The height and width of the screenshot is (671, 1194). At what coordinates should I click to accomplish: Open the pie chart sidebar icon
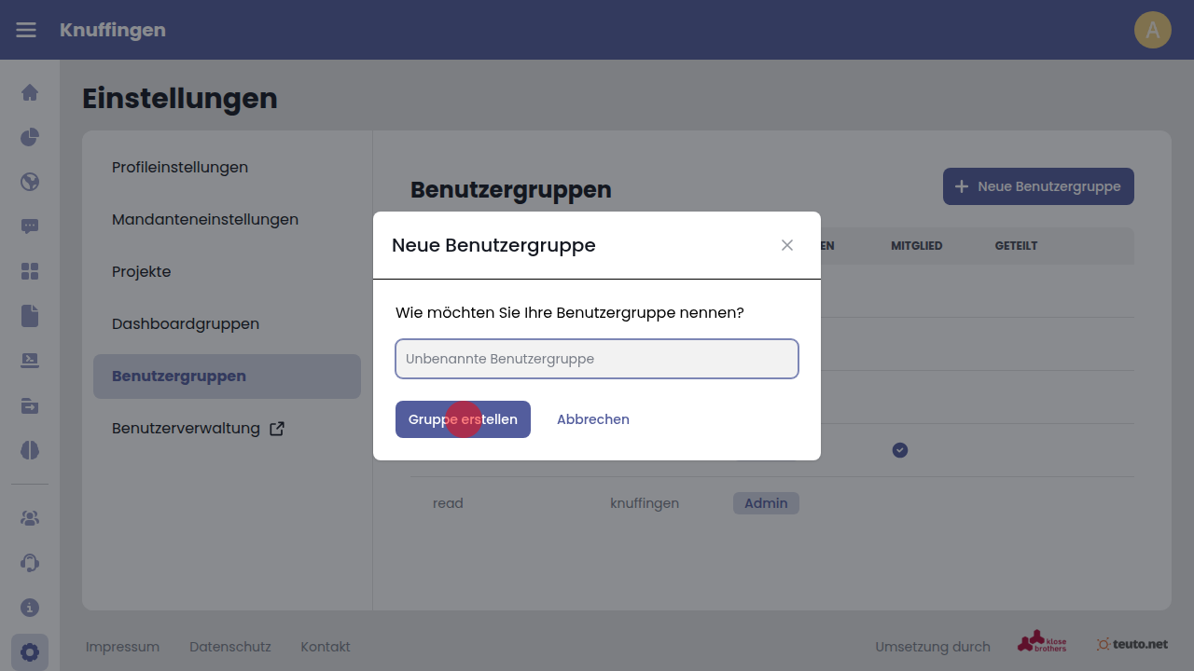click(30, 137)
